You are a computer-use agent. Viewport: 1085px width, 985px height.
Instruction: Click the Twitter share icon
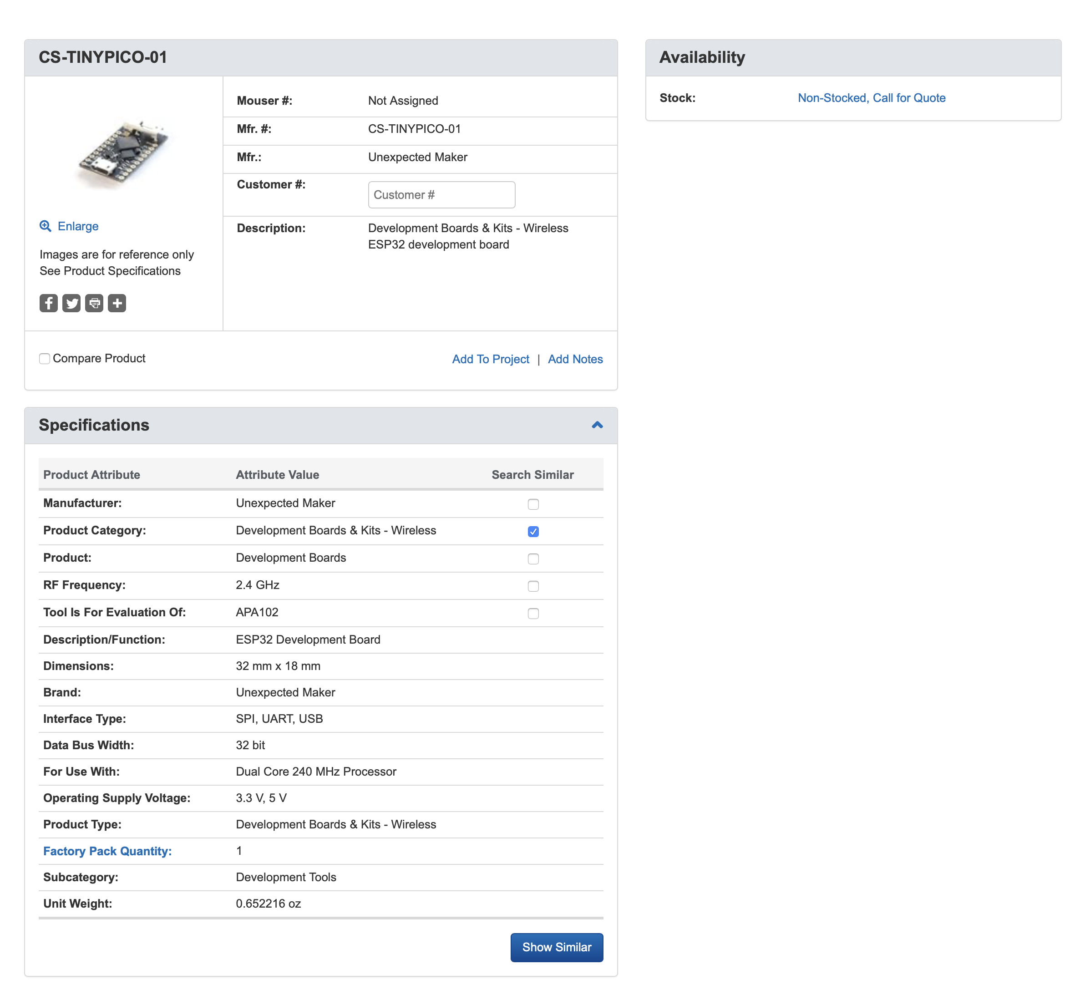tap(73, 304)
